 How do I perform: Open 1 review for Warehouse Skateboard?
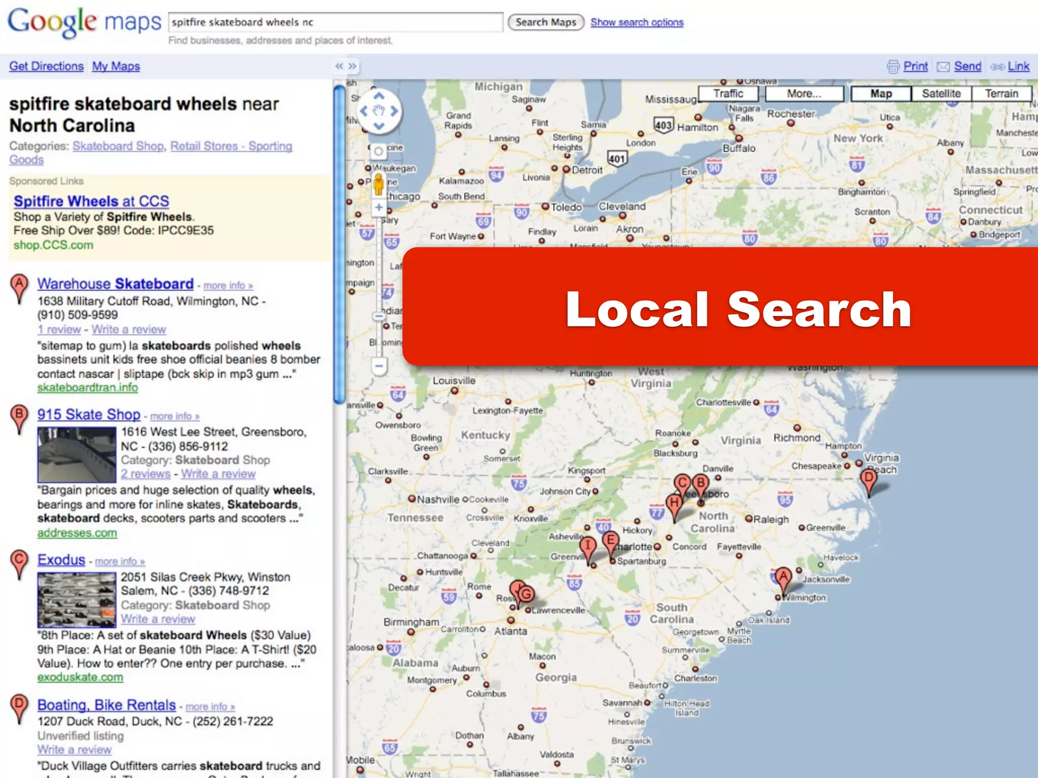click(59, 329)
